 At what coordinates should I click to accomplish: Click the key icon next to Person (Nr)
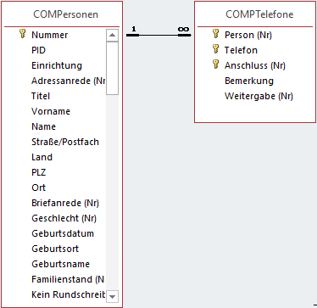215,33
